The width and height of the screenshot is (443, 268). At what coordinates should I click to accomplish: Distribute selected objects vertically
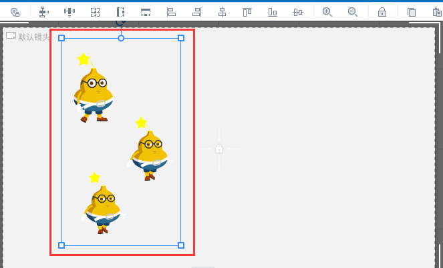(44, 12)
